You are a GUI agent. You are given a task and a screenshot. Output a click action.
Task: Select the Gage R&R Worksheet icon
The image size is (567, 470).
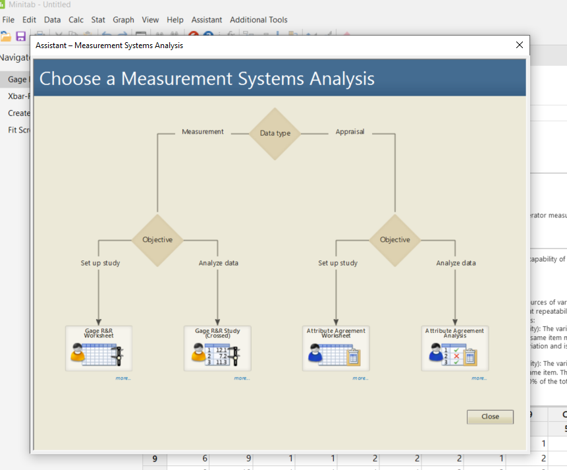click(98, 348)
